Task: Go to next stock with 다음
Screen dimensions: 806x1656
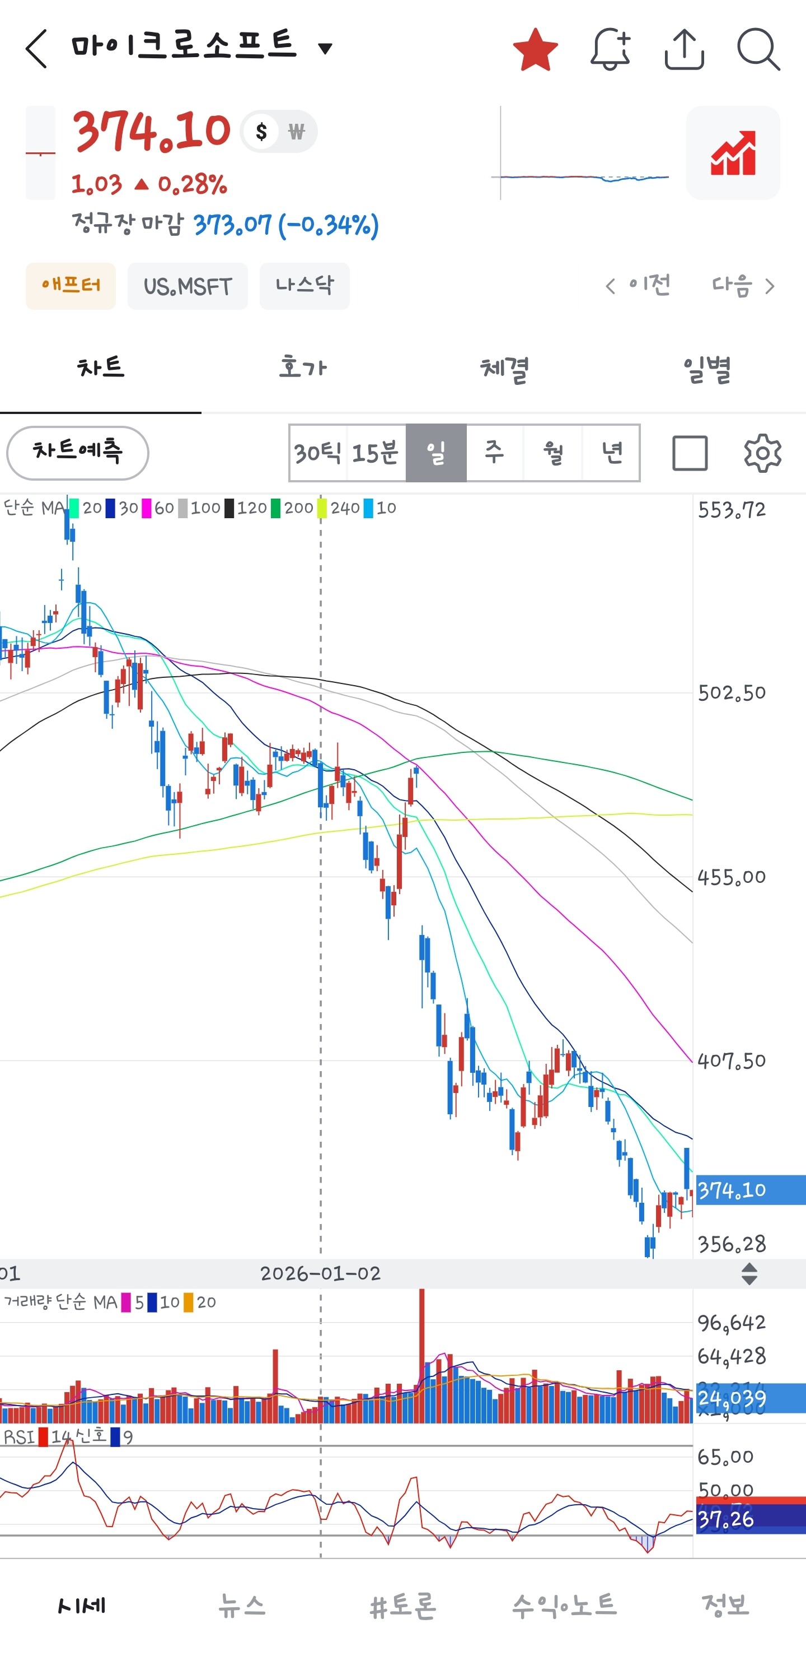Action: coord(743,285)
